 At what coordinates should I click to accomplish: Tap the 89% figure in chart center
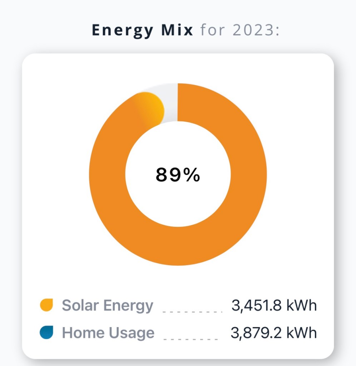[x=178, y=175]
